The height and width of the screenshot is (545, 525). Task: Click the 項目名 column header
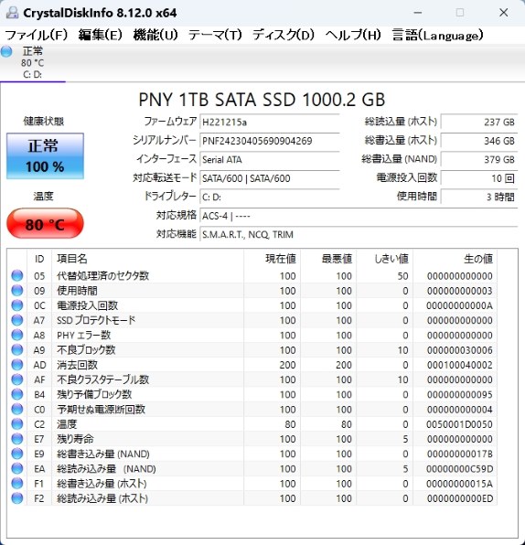tap(148, 259)
